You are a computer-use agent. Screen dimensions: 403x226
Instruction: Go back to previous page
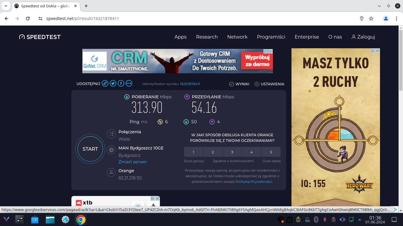point(6,19)
